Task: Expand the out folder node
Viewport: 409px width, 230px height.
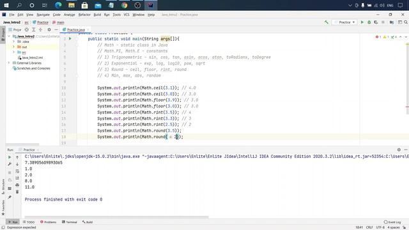Action: [13, 47]
